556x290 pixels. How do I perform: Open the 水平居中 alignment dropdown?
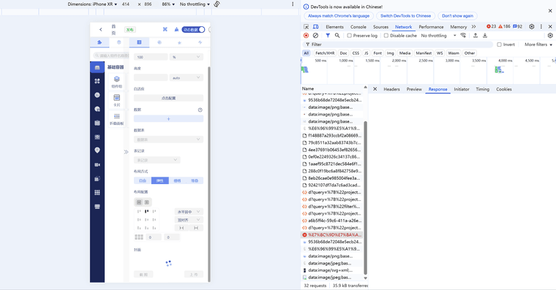(x=189, y=211)
